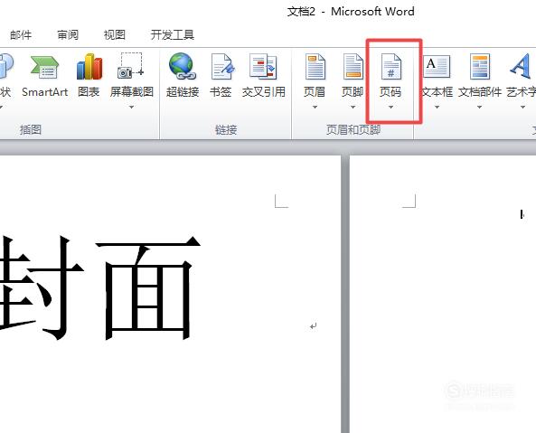Switch to the 审阅 tab
The image size is (536, 433).
coord(68,35)
